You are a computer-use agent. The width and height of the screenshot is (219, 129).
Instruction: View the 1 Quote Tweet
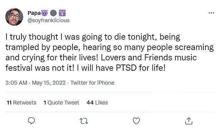point(61,103)
